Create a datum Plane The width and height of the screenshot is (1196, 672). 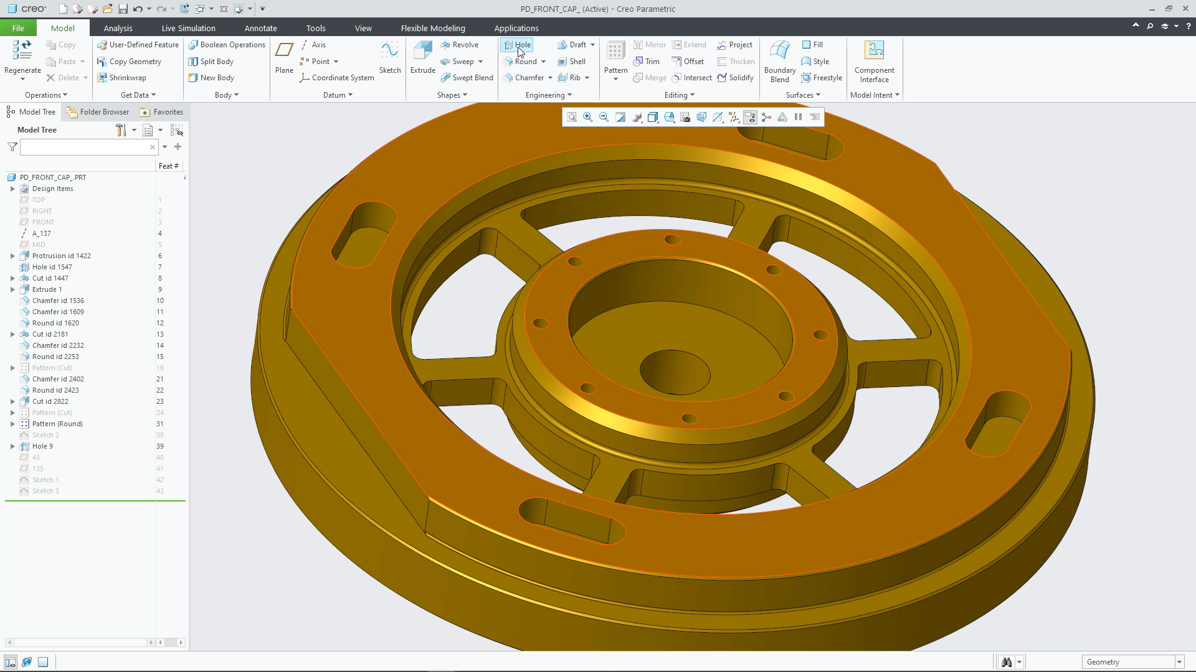click(x=284, y=57)
